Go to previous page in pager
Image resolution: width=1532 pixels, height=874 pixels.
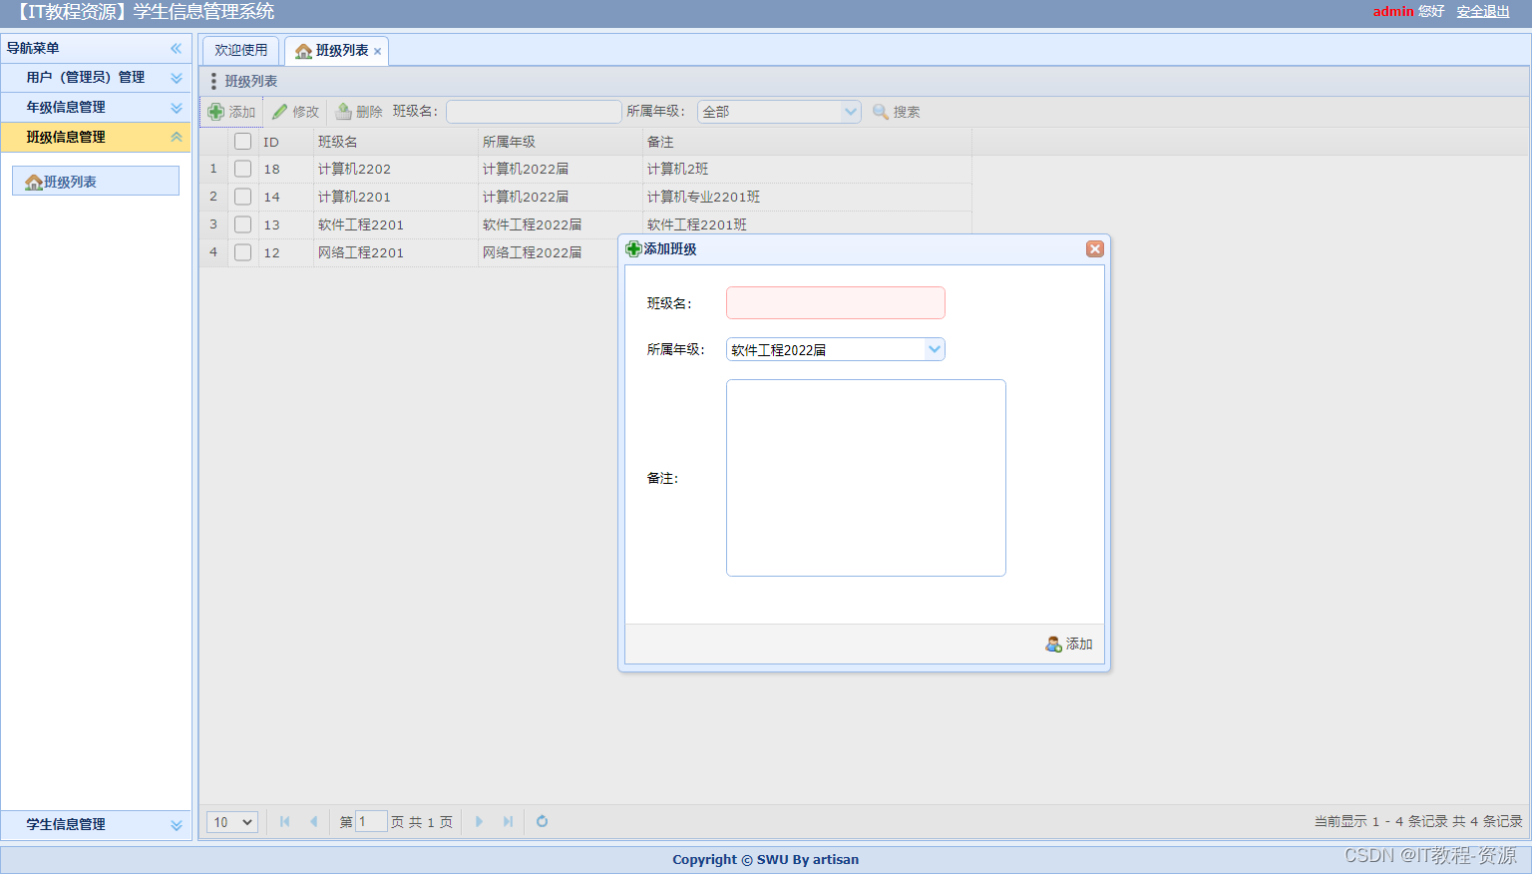[x=313, y=822]
